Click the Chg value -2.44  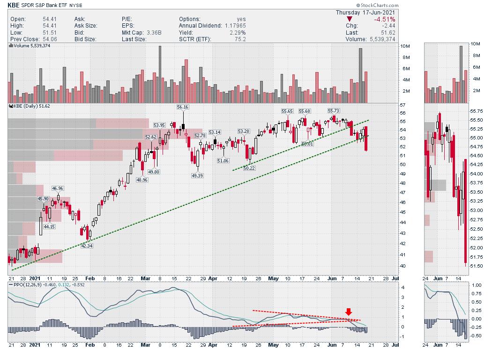(x=388, y=26)
